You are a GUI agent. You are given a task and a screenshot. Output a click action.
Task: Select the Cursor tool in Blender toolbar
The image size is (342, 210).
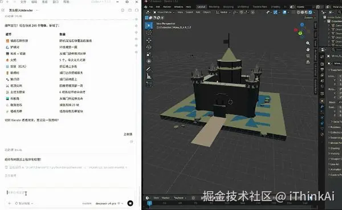[x=149, y=33]
